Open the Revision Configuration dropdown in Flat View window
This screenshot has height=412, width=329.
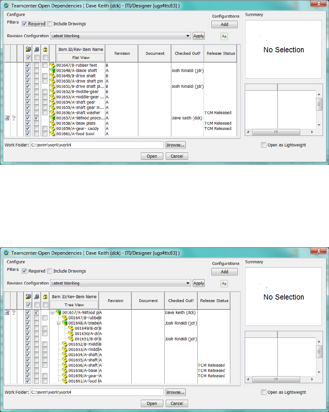click(120, 36)
